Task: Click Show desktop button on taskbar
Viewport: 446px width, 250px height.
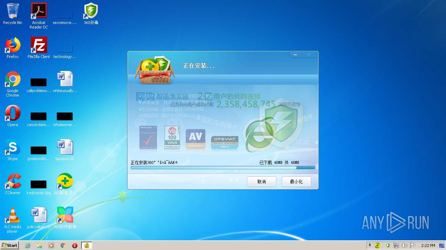Action: (443, 245)
